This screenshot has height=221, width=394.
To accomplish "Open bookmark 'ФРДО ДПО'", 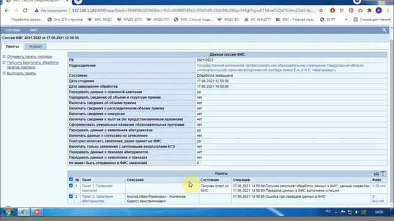I will point(130,19).
